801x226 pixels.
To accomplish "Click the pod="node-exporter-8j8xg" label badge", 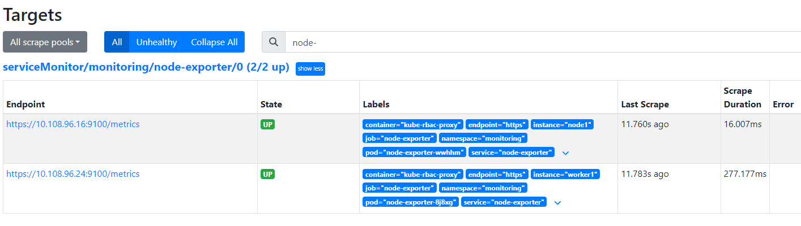I will point(411,202).
